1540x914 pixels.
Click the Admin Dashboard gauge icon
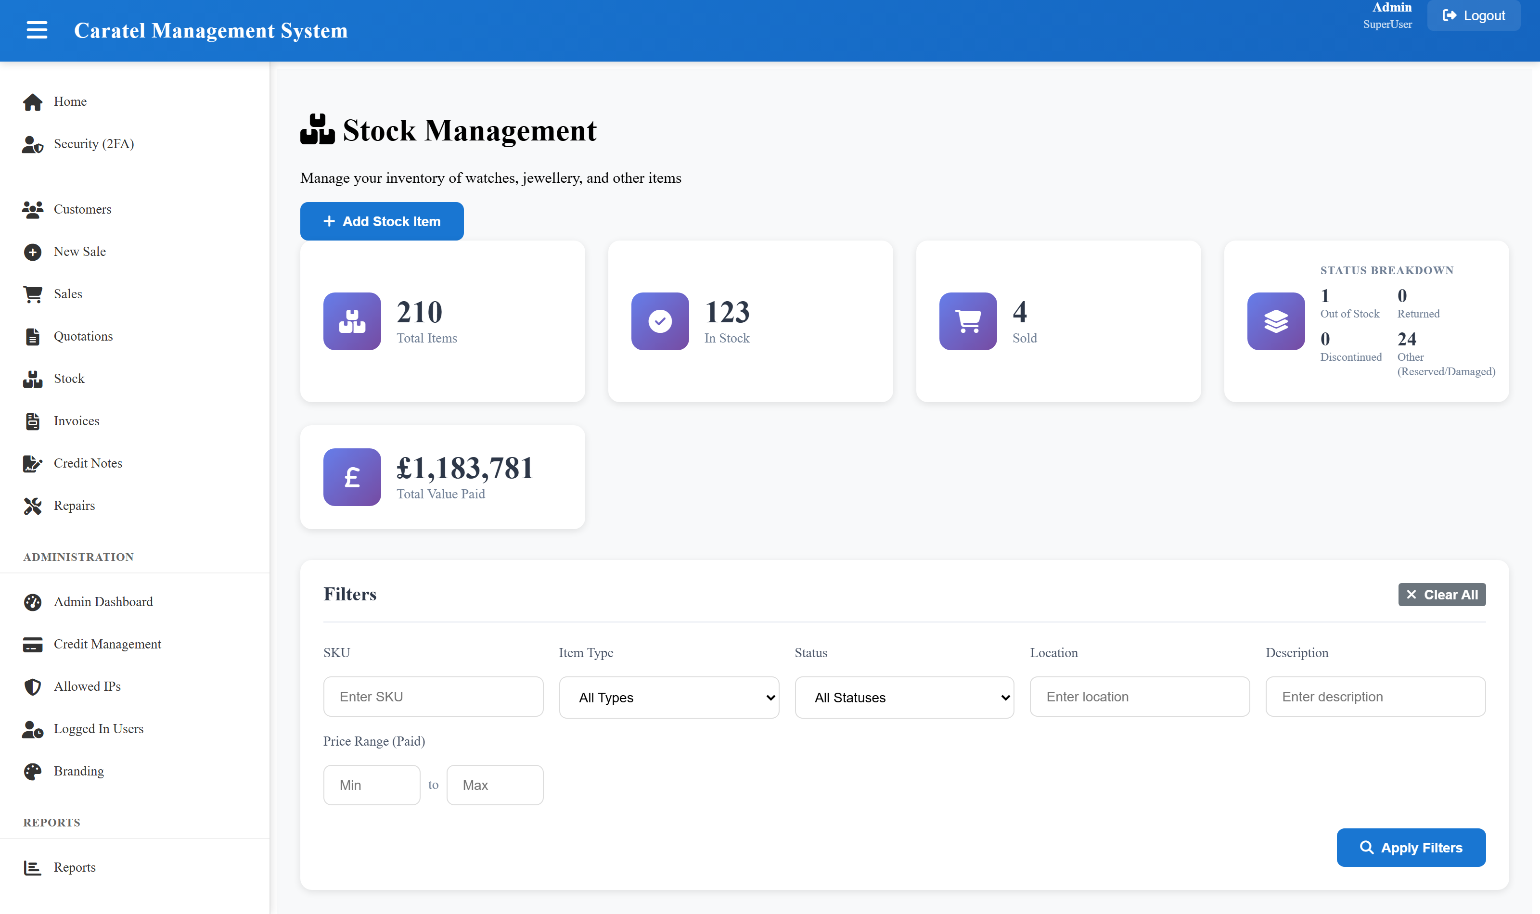click(x=33, y=602)
